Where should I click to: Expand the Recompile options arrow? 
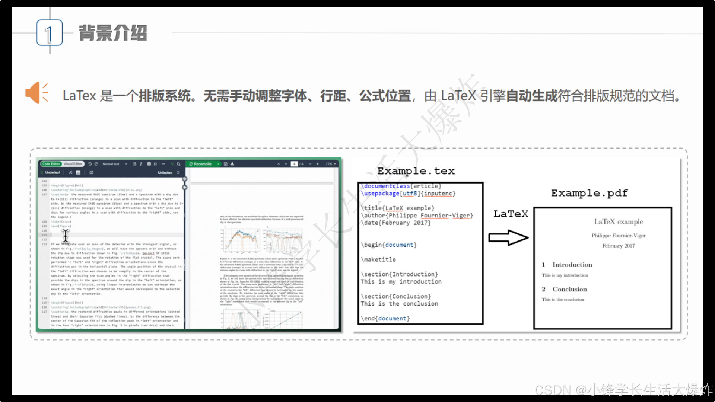coord(218,164)
